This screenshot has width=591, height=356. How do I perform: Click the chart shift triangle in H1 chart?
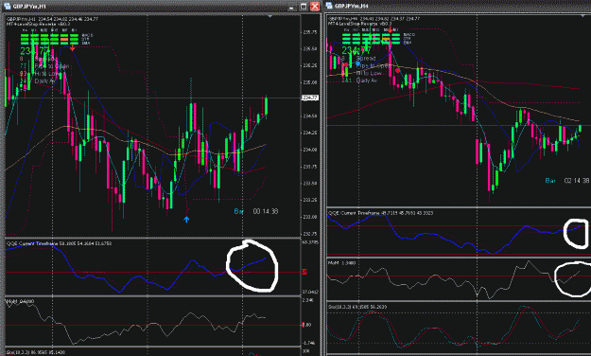tap(269, 16)
